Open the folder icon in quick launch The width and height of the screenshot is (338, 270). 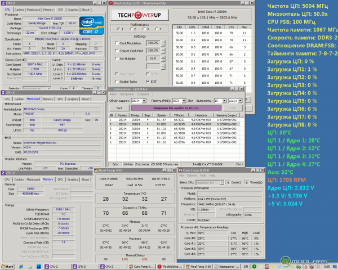(x=29, y=267)
